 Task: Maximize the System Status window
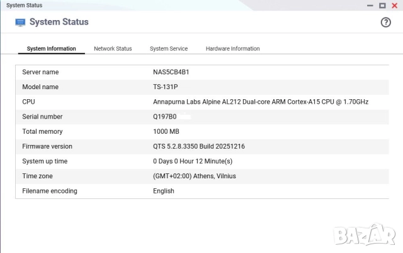[382, 6]
